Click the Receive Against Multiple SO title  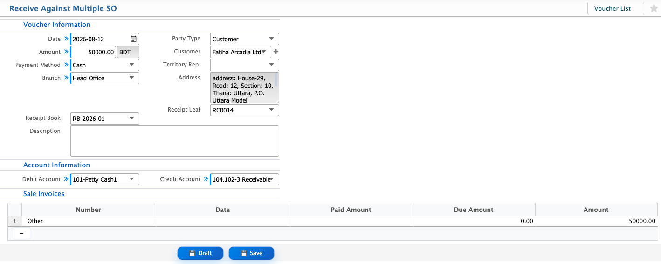63,8
